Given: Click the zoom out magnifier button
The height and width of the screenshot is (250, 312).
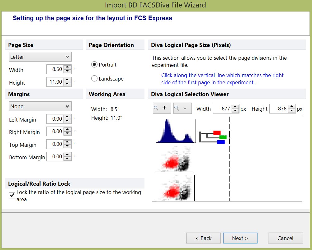Looking at the screenshot, I should pos(182,109).
